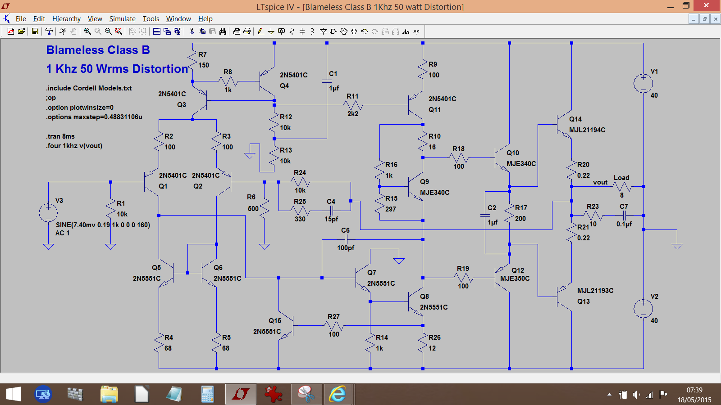This screenshot has height=405, width=721.
Task: Click the C6 100pf capacitor value
Action: point(346,248)
